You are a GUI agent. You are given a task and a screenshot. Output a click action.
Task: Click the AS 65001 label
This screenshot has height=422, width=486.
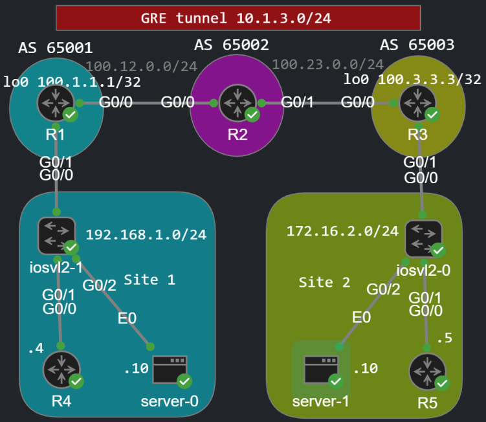click(56, 48)
